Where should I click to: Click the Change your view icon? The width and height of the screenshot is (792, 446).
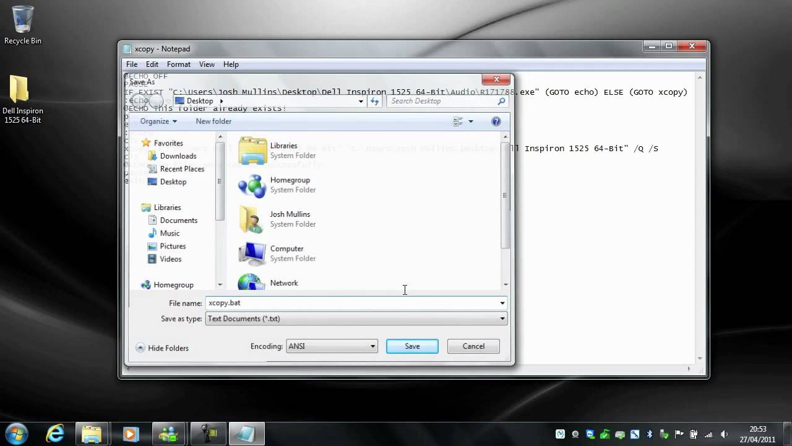point(458,121)
